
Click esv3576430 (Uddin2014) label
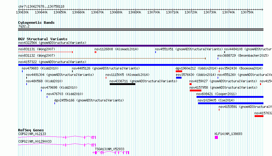click(x=196, y=75)
